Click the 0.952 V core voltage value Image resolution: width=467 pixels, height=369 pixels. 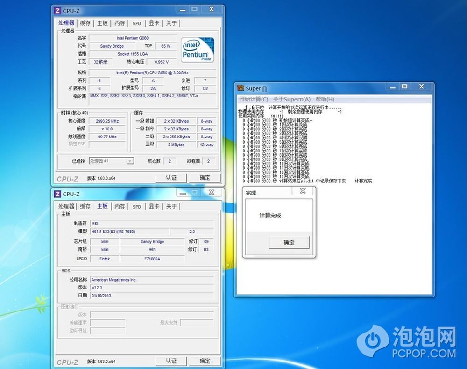[162, 62]
